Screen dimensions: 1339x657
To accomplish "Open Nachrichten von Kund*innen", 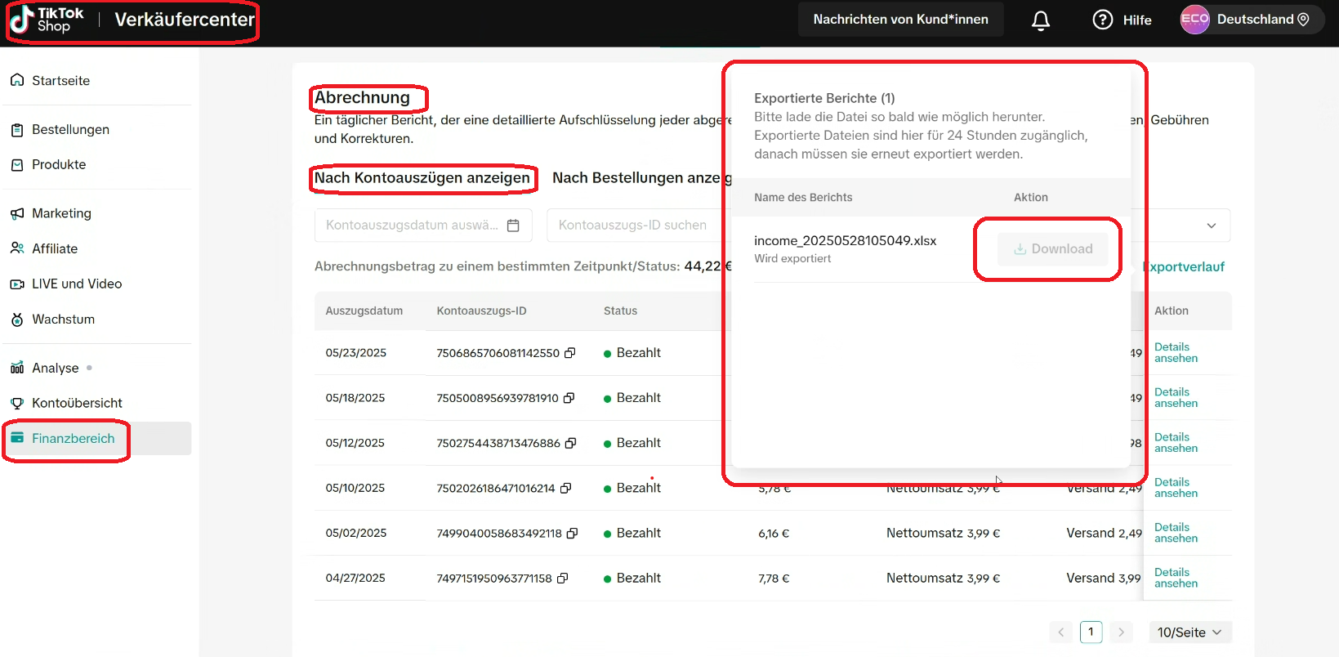I will tap(900, 20).
